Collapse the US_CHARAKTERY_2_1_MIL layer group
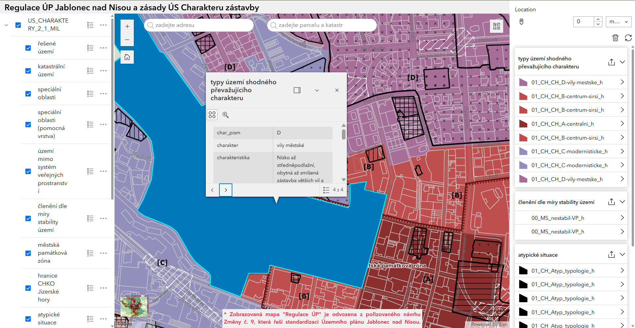The image size is (635, 328). (6, 25)
